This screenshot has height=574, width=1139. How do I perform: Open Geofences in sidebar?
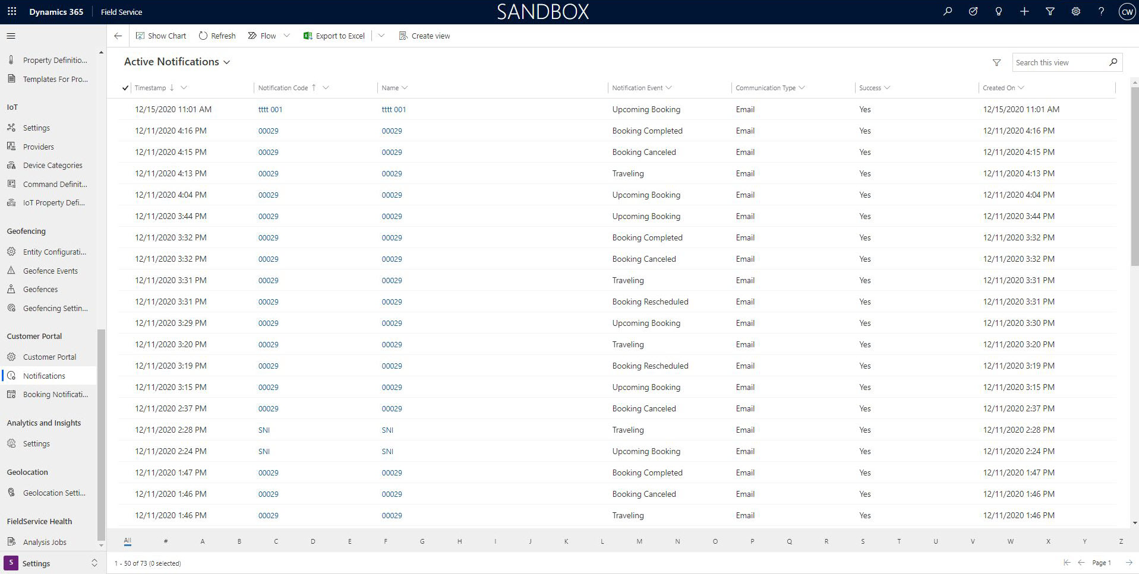tap(40, 290)
